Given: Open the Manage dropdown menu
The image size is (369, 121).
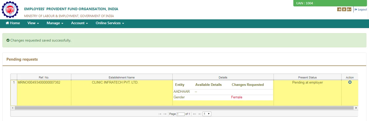Looking at the screenshot, I should pos(55,23).
